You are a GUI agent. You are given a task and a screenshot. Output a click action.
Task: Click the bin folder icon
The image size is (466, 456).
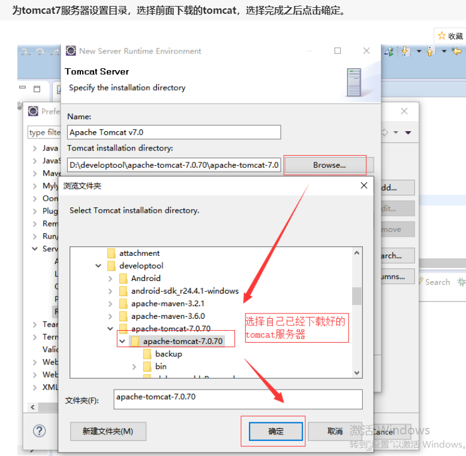pyautogui.click(x=147, y=367)
